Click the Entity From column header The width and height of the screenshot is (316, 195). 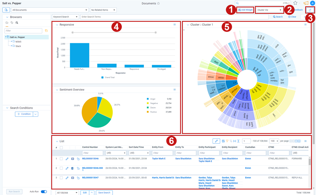[158, 147]
